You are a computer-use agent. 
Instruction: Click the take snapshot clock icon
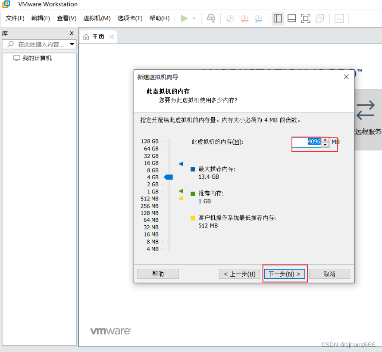coord(230,19)
